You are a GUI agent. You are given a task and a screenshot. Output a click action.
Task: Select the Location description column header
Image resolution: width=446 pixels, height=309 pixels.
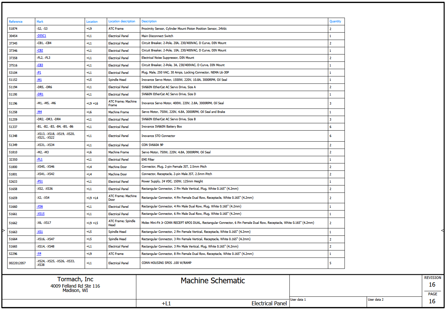[122, 21]
